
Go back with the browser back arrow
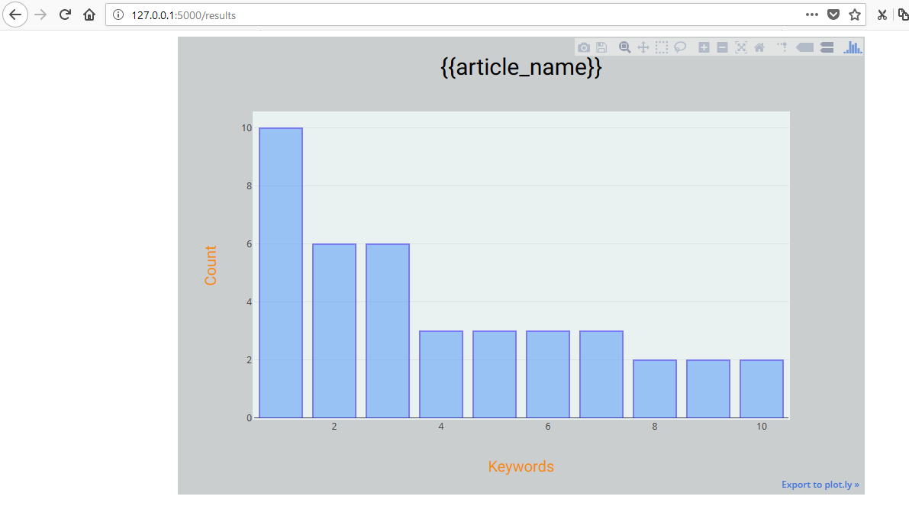(x=15, y=15)
